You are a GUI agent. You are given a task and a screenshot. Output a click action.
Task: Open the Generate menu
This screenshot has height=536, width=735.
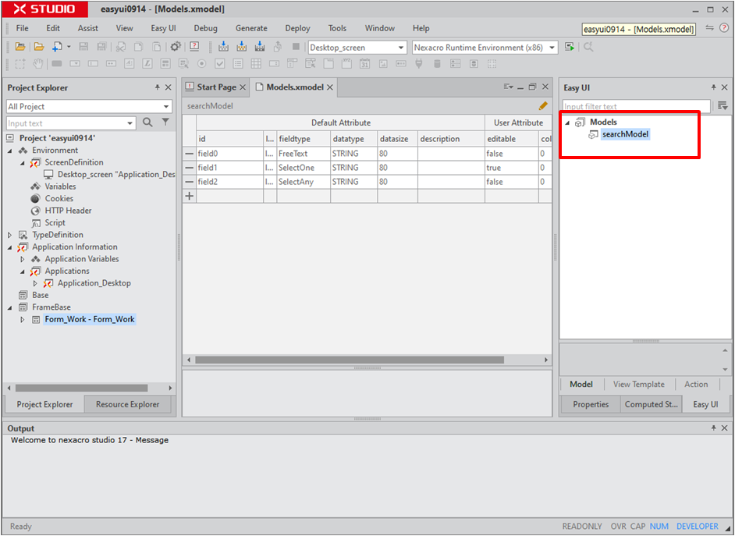[251, 28]
